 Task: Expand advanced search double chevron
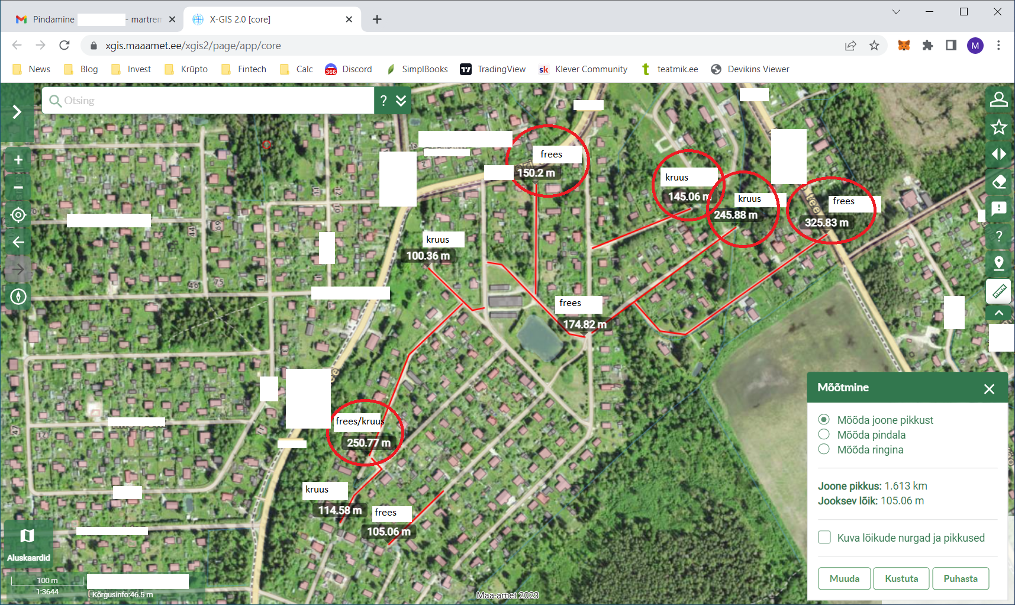pyautogui.click(x=401, y=101)
